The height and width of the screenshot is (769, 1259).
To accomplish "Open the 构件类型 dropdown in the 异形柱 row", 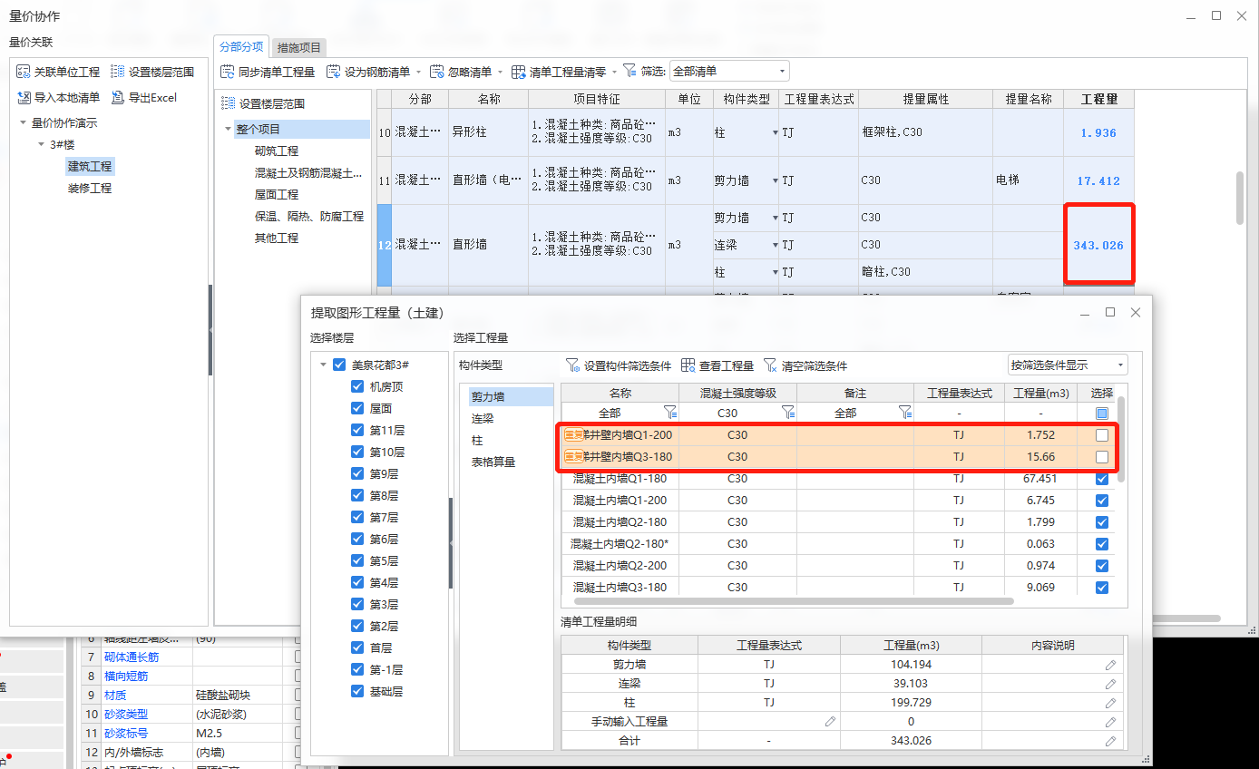I will pos(775,132).
